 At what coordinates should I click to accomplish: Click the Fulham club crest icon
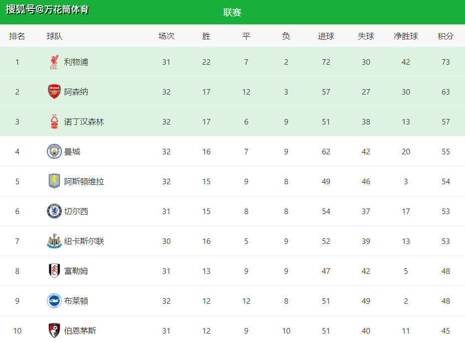(54, 271)
